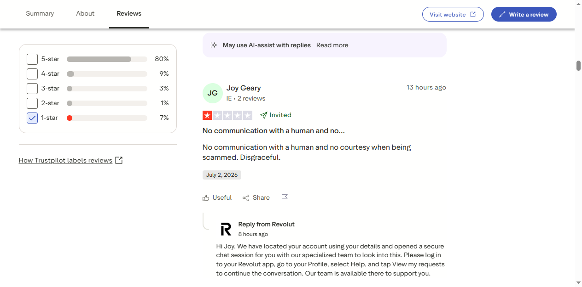Select the Reviews tab
This screenshot has width=582, height=287.
pyautogui.click(x=129, y=14)
